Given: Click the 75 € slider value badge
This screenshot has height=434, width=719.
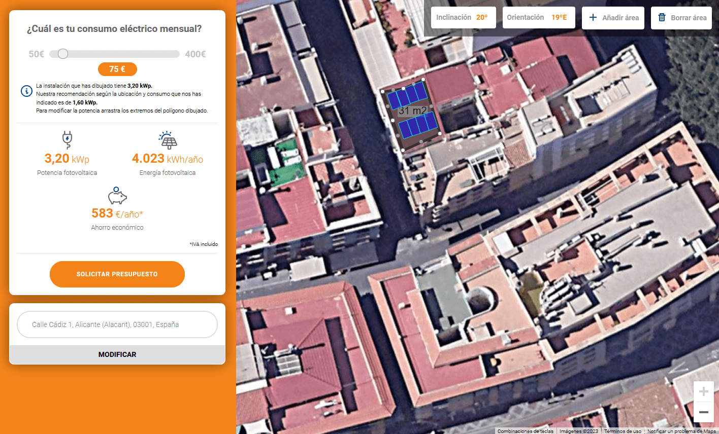Looking at the screenshot, I should (x=117, y=69).
